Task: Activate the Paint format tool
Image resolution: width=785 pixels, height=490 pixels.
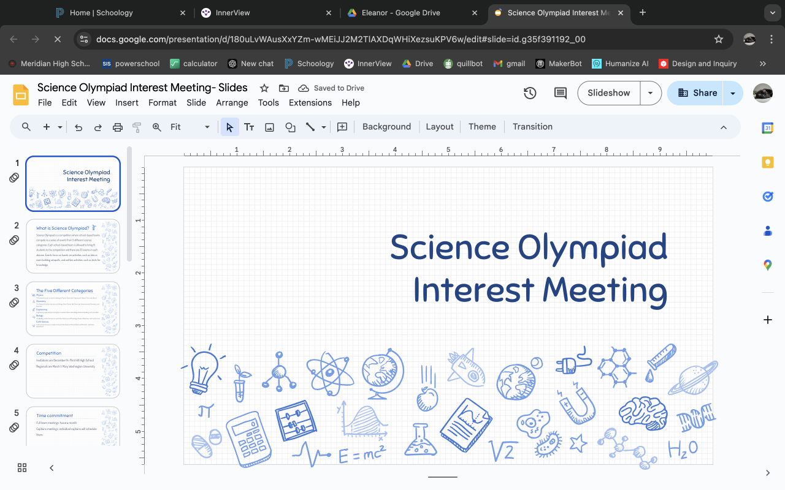Action: click(137, 127)
